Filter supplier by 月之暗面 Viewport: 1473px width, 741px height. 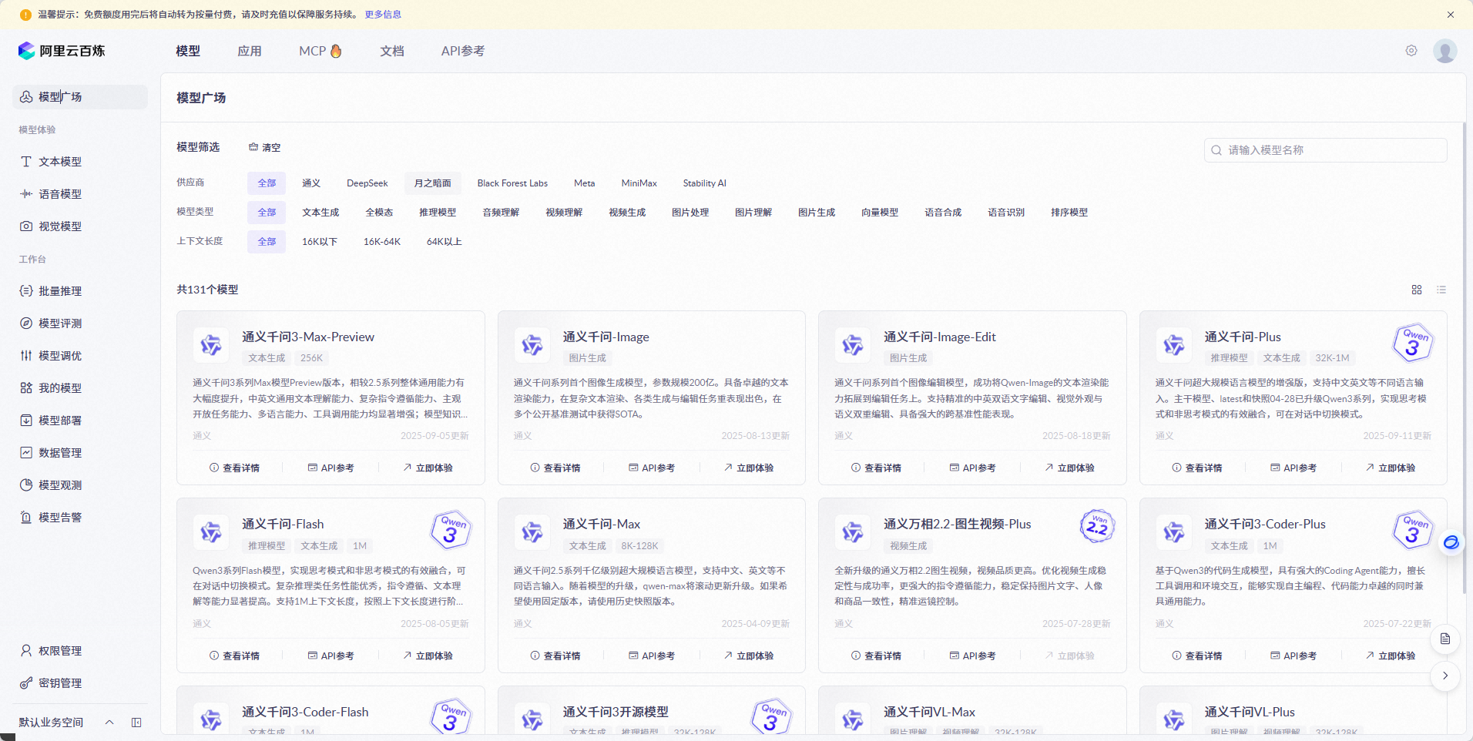(432, 183)
